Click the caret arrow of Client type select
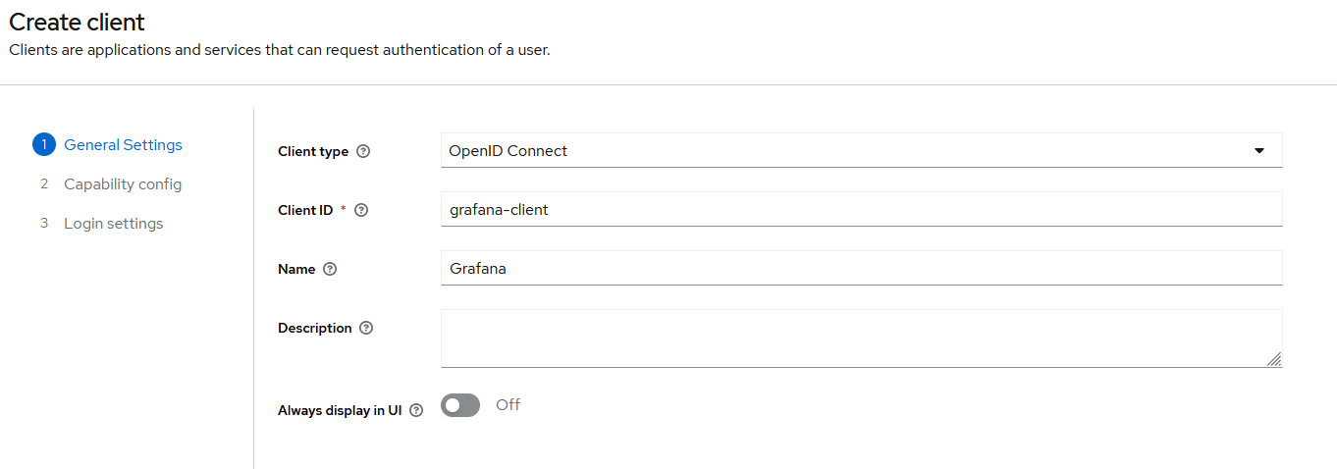The width and height of the screenshot is (1337, 469). tap(1259, 151)
